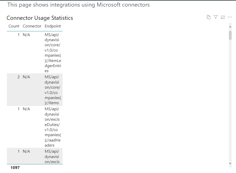The image size is (236, 173).
Task: Open the More options ellipsis menu
Action: coord(230,17)
